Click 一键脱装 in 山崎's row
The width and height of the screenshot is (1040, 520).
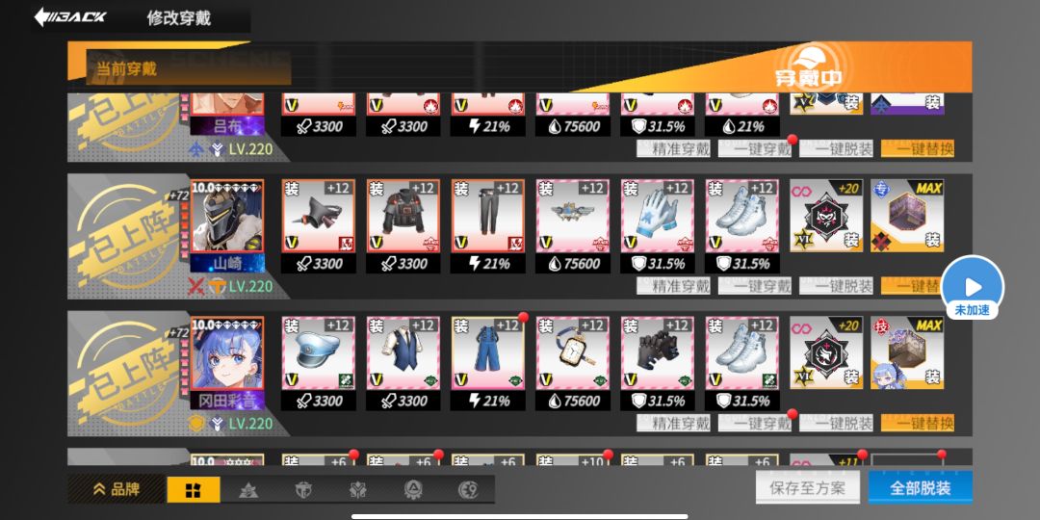(x=837, y=286)
